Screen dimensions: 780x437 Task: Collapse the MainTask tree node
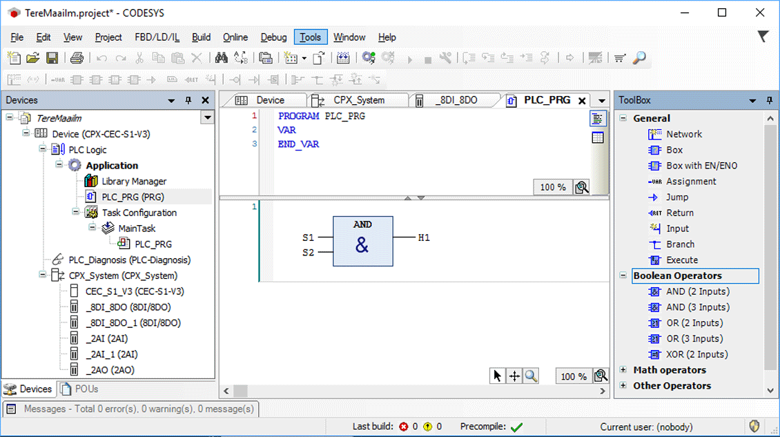tap(92, 227)
